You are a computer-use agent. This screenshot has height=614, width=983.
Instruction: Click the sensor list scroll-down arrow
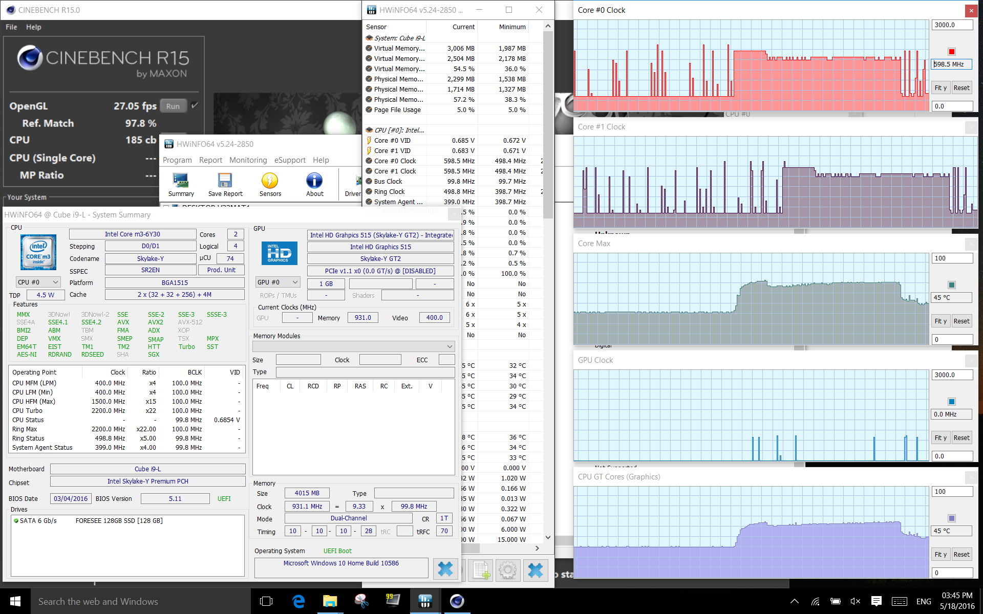(x=548, y=537)
